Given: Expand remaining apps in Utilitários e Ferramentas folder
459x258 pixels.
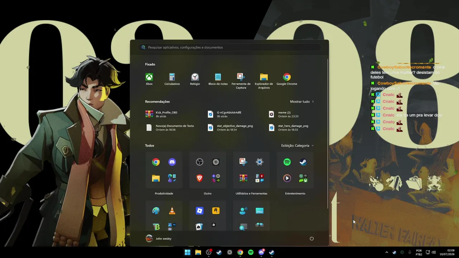Looking at the screenshot, I should 260,178.
